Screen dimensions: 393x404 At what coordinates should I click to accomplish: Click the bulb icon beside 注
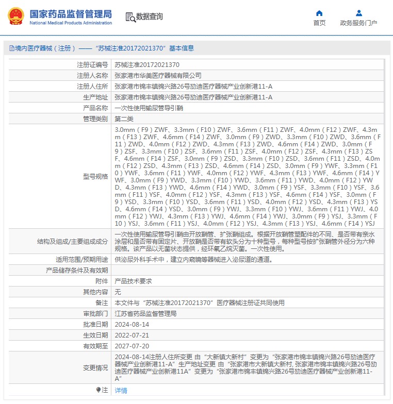98,390
